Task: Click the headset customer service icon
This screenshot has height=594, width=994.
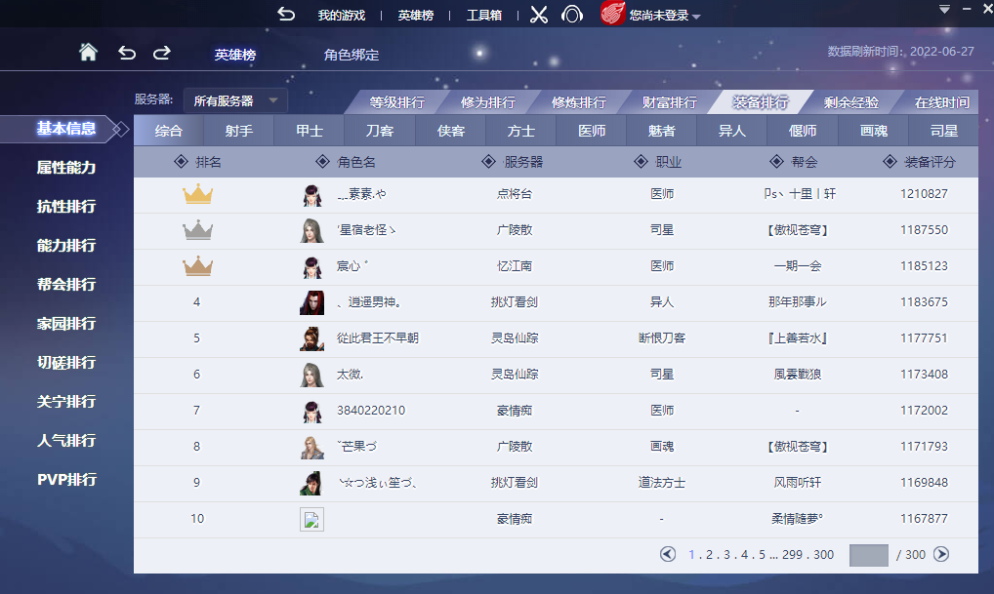Action: point(572,15)
